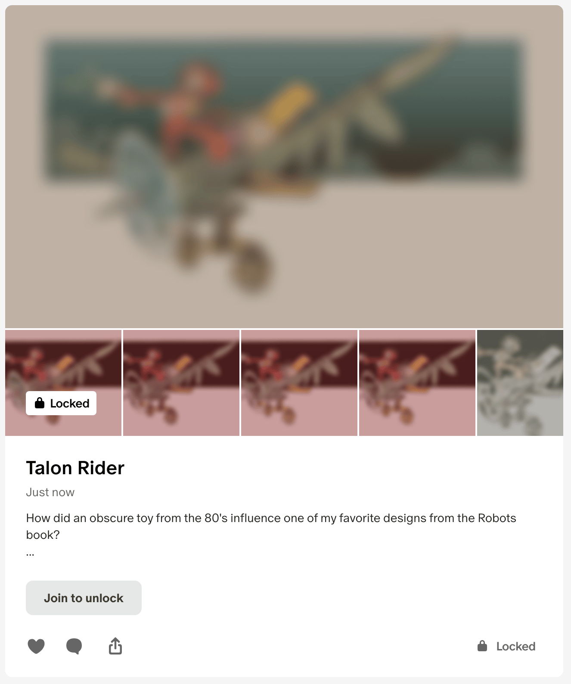Click the description about the 80's toy
The height and width of the screenshot is (684, 571).
(271, 526)
